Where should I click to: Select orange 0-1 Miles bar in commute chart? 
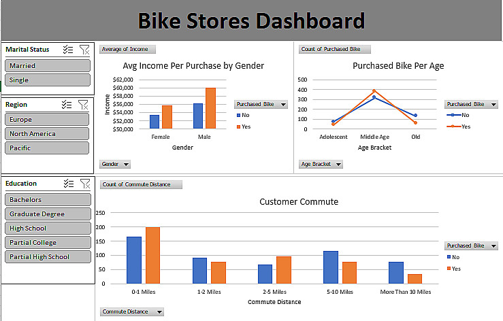click(152, 256)
